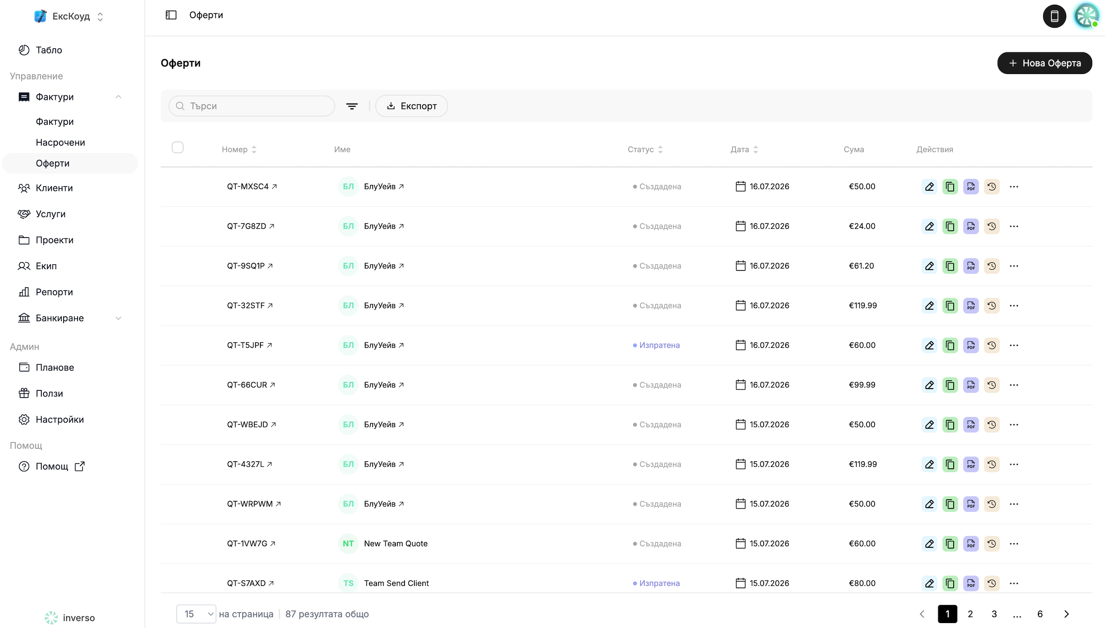Duplicate quote QT-1VW7G with copy icon
The height and width of the screenshot is (628, 1105).
[950, 544]
